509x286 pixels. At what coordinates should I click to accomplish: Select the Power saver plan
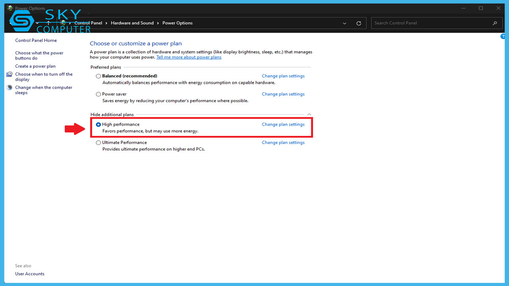[x=98, y=94]
